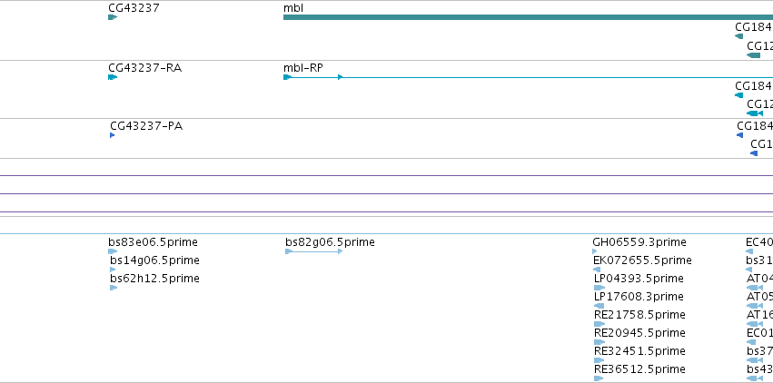Click the mbl-RP transcript start exon
This screenshot has height=383, width=773.
click(287, 77)
